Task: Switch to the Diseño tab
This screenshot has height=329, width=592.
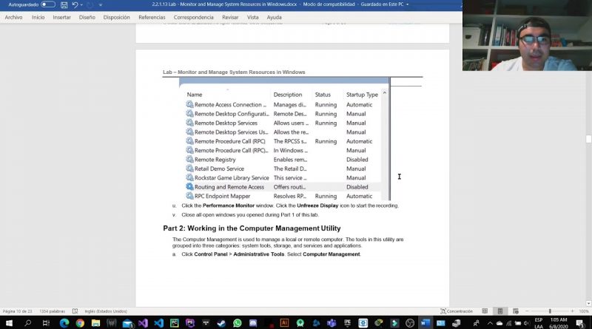Action: (x=87, y=17)
